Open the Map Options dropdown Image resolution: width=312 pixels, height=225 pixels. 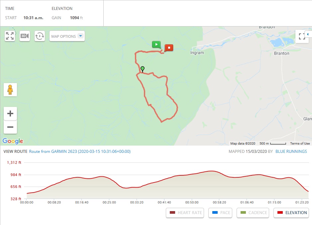click(x=67, y=36)
